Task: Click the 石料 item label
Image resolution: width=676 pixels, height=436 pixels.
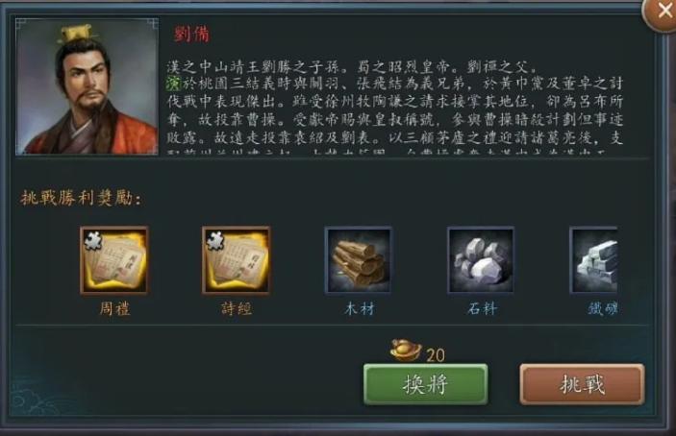Action: (x=482, y=309)
